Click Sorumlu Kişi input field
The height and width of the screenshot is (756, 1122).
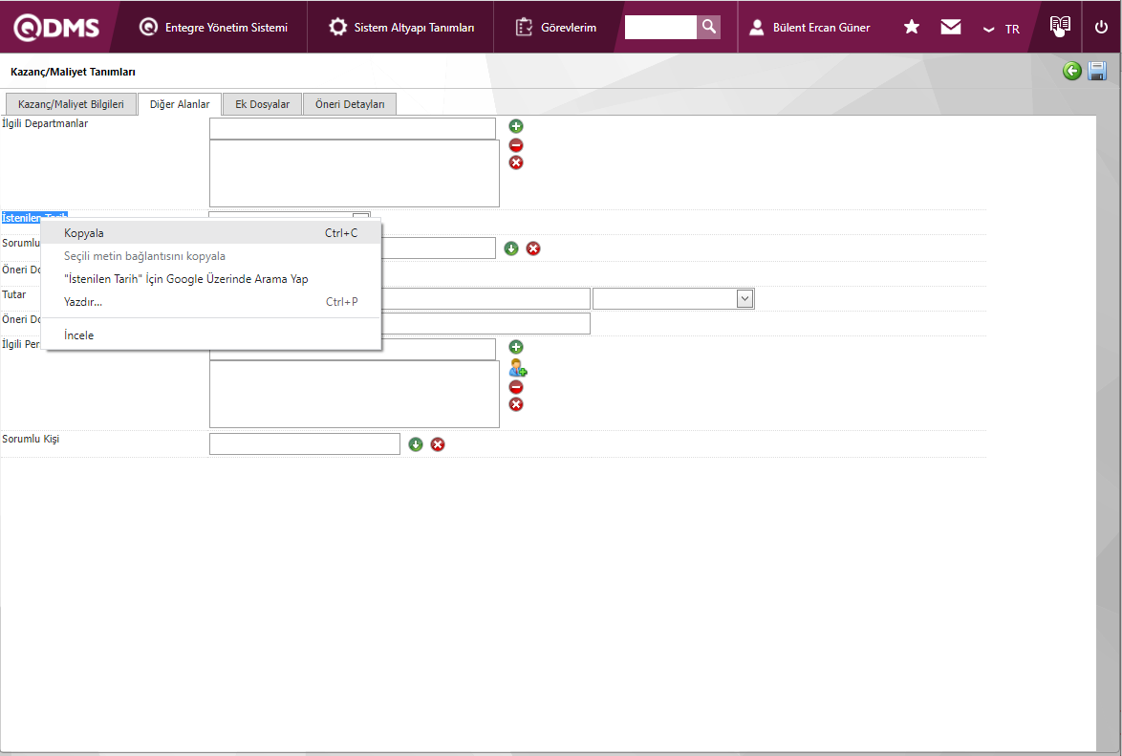(304, 443)
